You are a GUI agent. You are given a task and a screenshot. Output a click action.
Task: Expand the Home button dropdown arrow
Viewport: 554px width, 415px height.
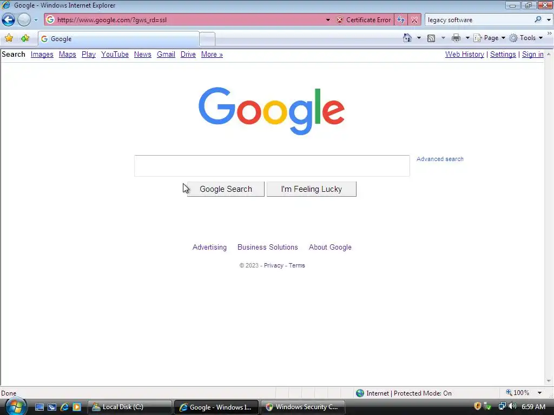click(419, 38)
